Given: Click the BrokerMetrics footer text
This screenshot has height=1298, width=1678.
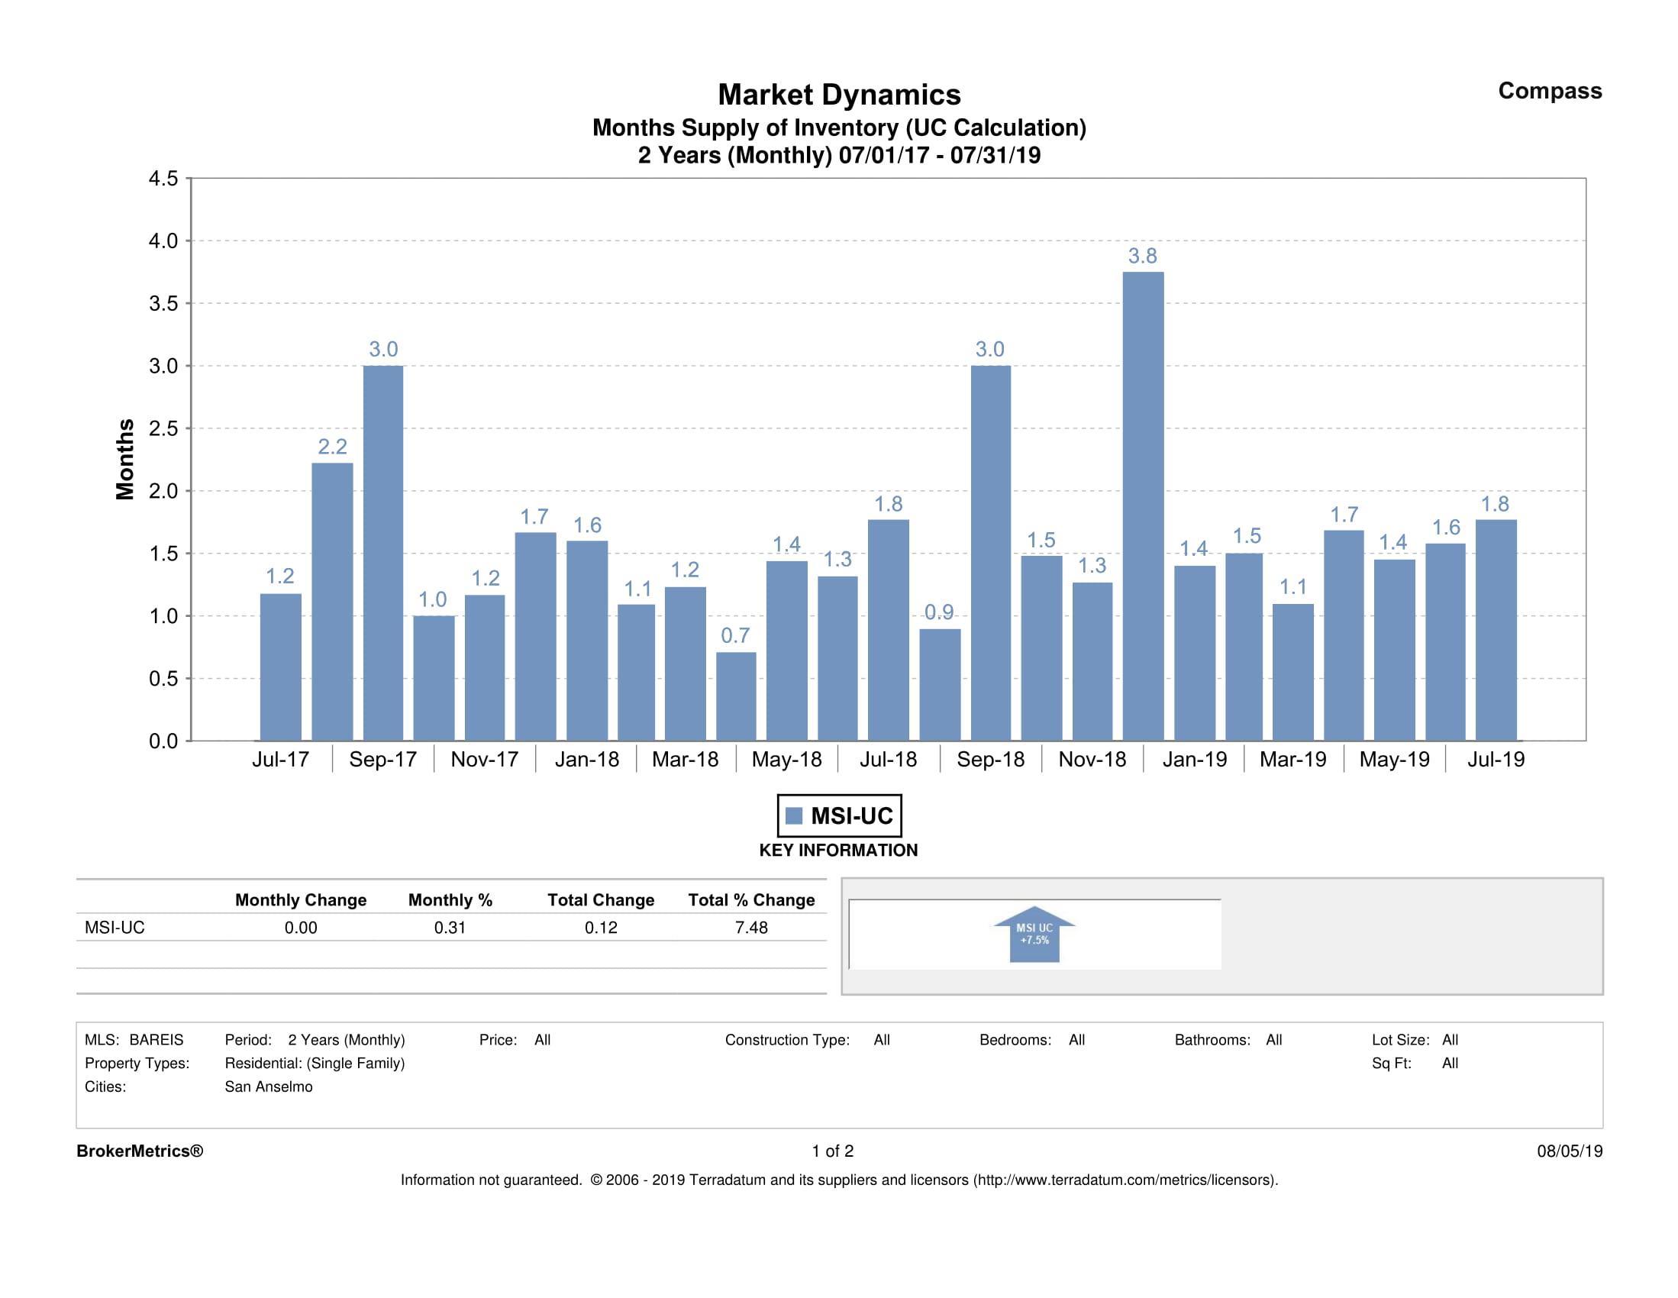Looking at the screenshot, I should 140,1151.
